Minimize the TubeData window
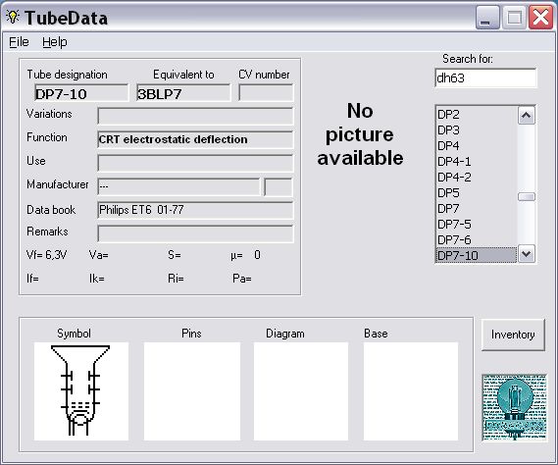558x465 pixels. click(x=487, y=17)
